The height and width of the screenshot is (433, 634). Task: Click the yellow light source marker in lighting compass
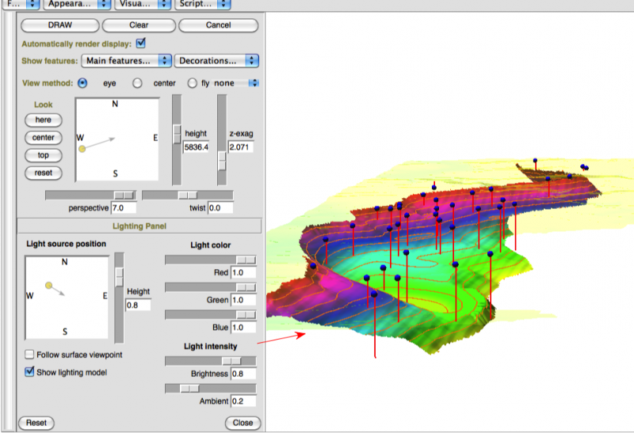click(49, 284)
